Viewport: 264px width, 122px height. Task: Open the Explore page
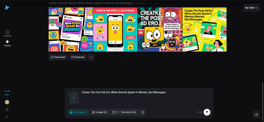[7, 33]
